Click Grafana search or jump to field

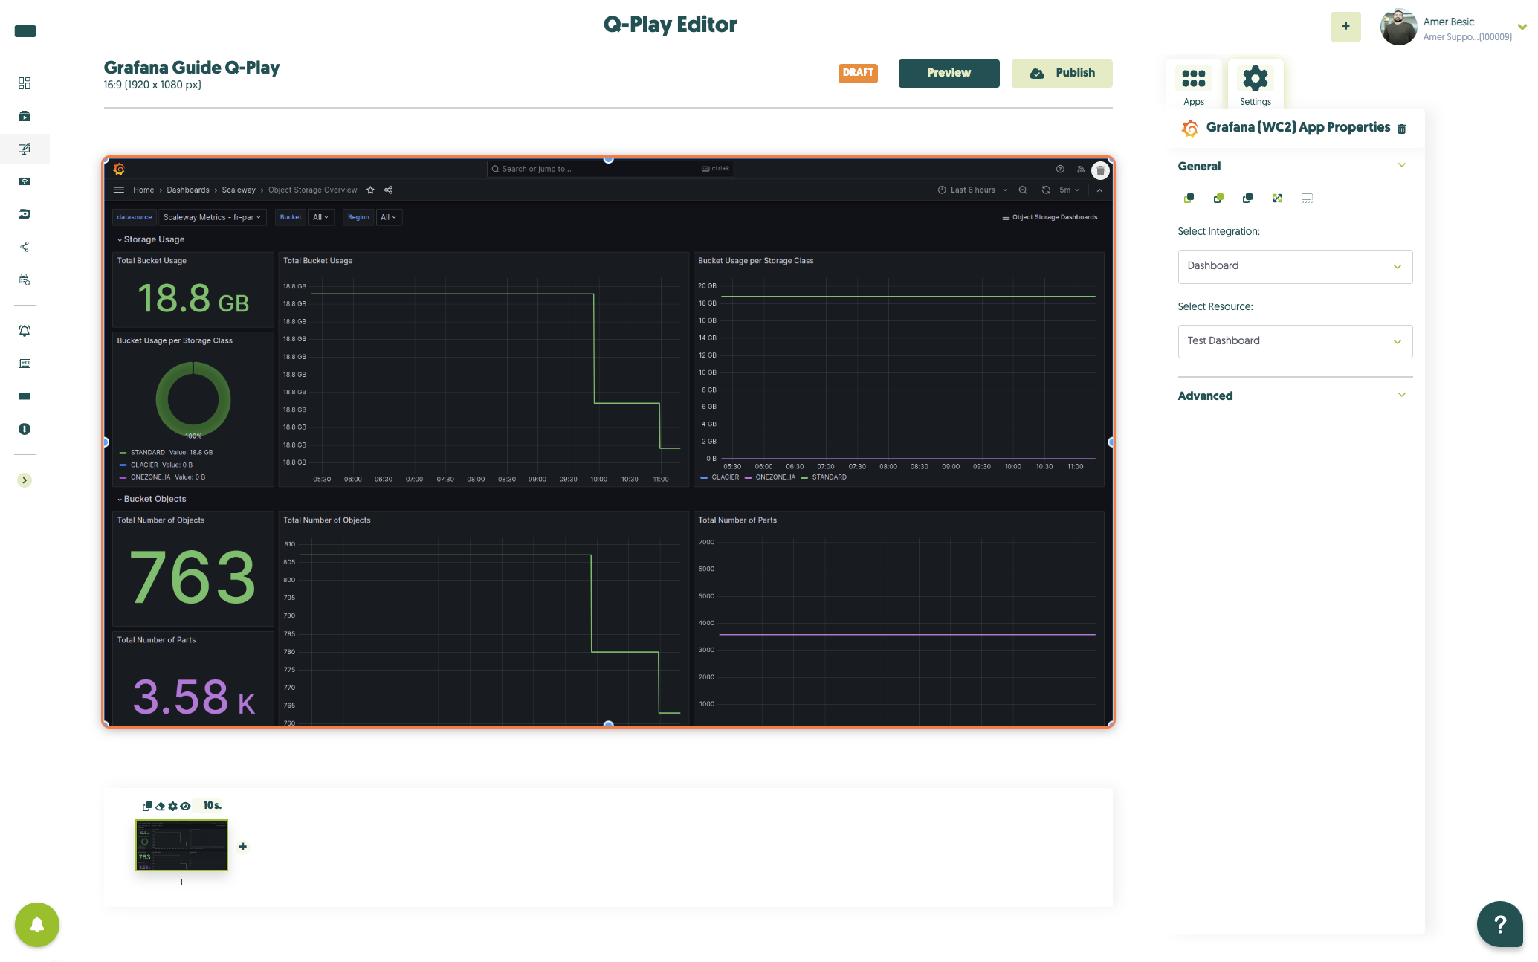tap(610, 169)
